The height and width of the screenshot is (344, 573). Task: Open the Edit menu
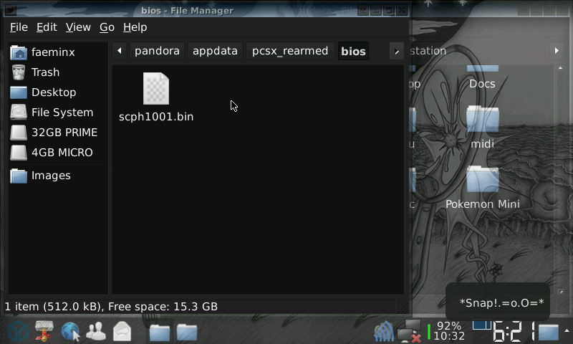pos(47,27)
